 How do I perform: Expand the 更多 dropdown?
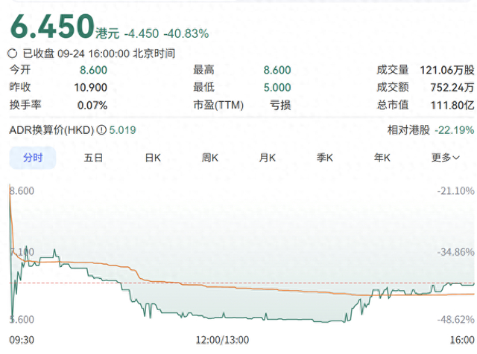(x=446, y=158)
